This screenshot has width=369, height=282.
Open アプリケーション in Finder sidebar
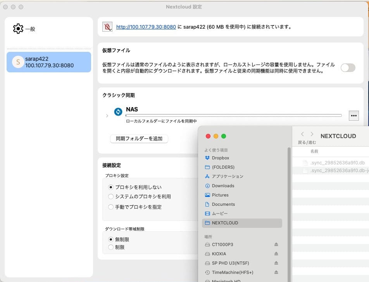(242, 176)
